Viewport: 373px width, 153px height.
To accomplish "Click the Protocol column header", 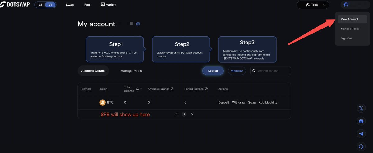I will point(86,89).
